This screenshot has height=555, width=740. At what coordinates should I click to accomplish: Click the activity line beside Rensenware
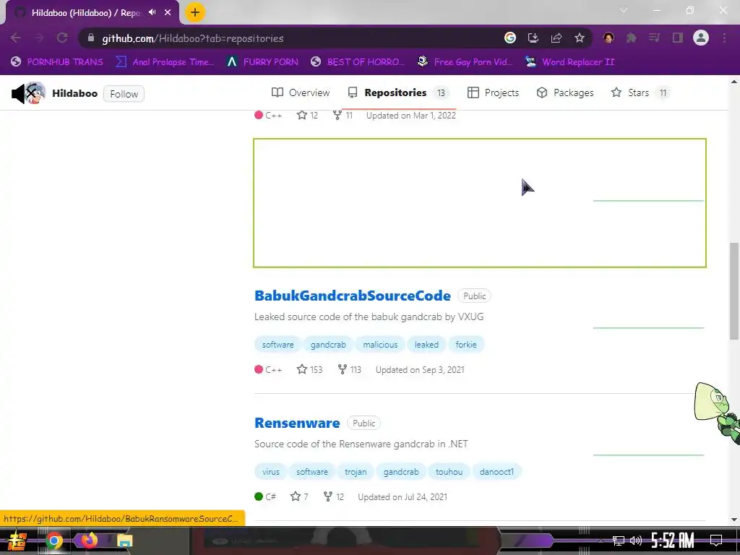coord(648,455)
